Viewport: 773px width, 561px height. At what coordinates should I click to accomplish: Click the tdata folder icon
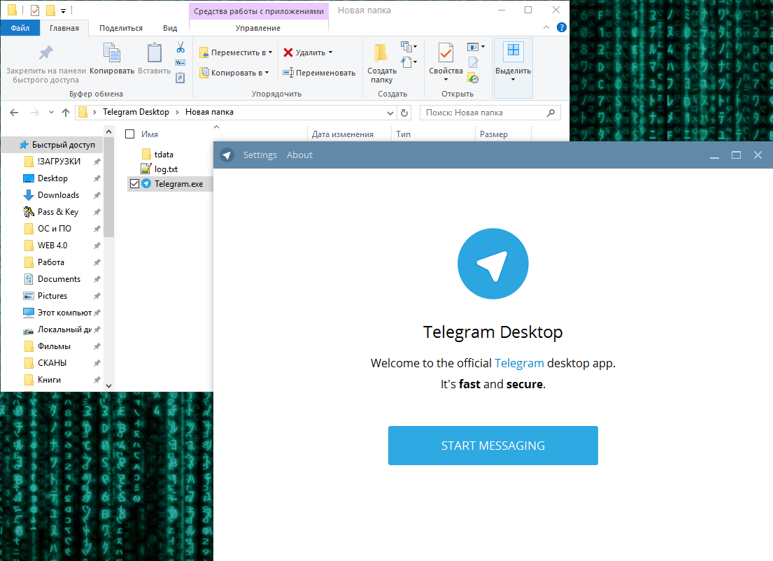click(146, 155)
